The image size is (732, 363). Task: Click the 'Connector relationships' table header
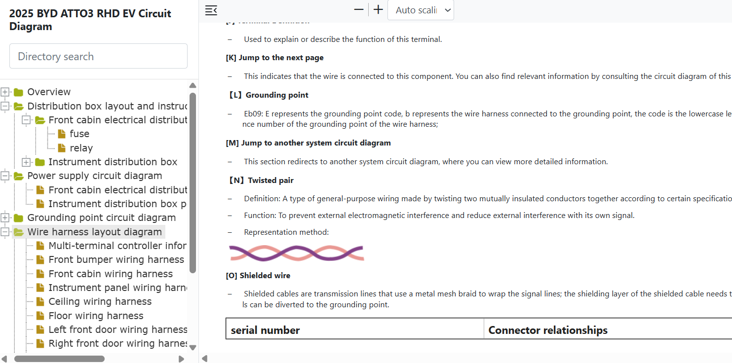click(548, 330)
